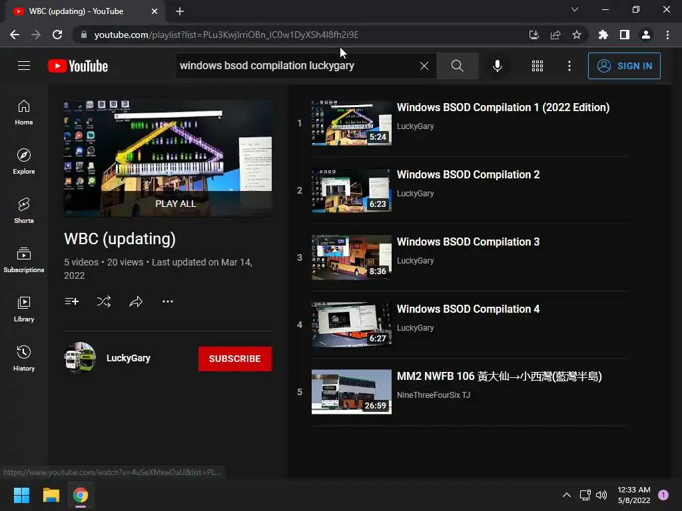Open the 26:59 bus video thumbnail
The image size is (682, 511).
[352, 392]
